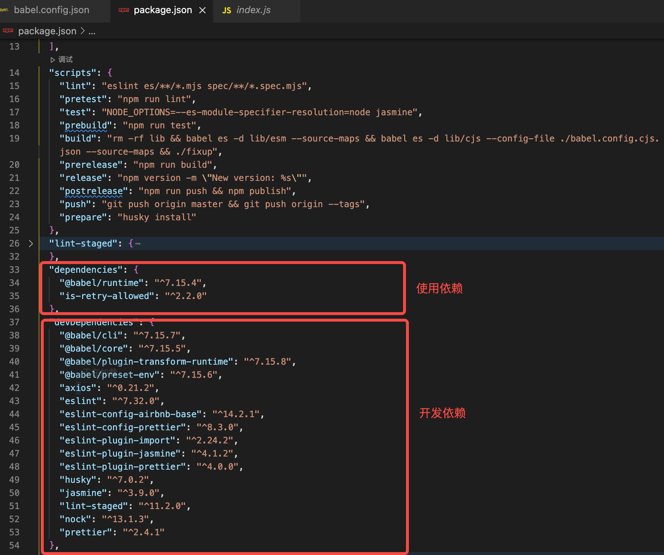
Task: Click the "husky" key on line 49
Action: click(x=78, y=480)
